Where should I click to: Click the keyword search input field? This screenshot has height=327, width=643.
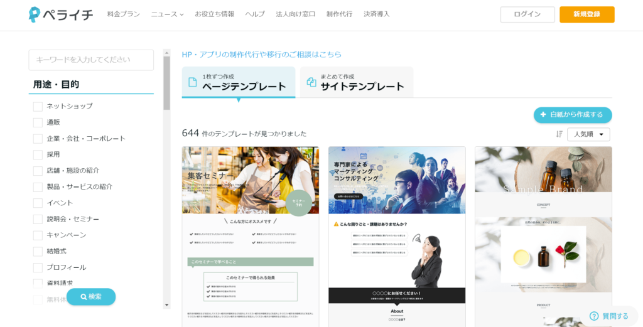[91, 60]
